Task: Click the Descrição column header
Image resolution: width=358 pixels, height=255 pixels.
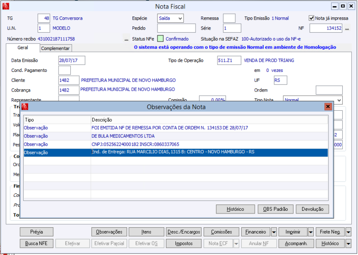Action: tap(209, 120)
